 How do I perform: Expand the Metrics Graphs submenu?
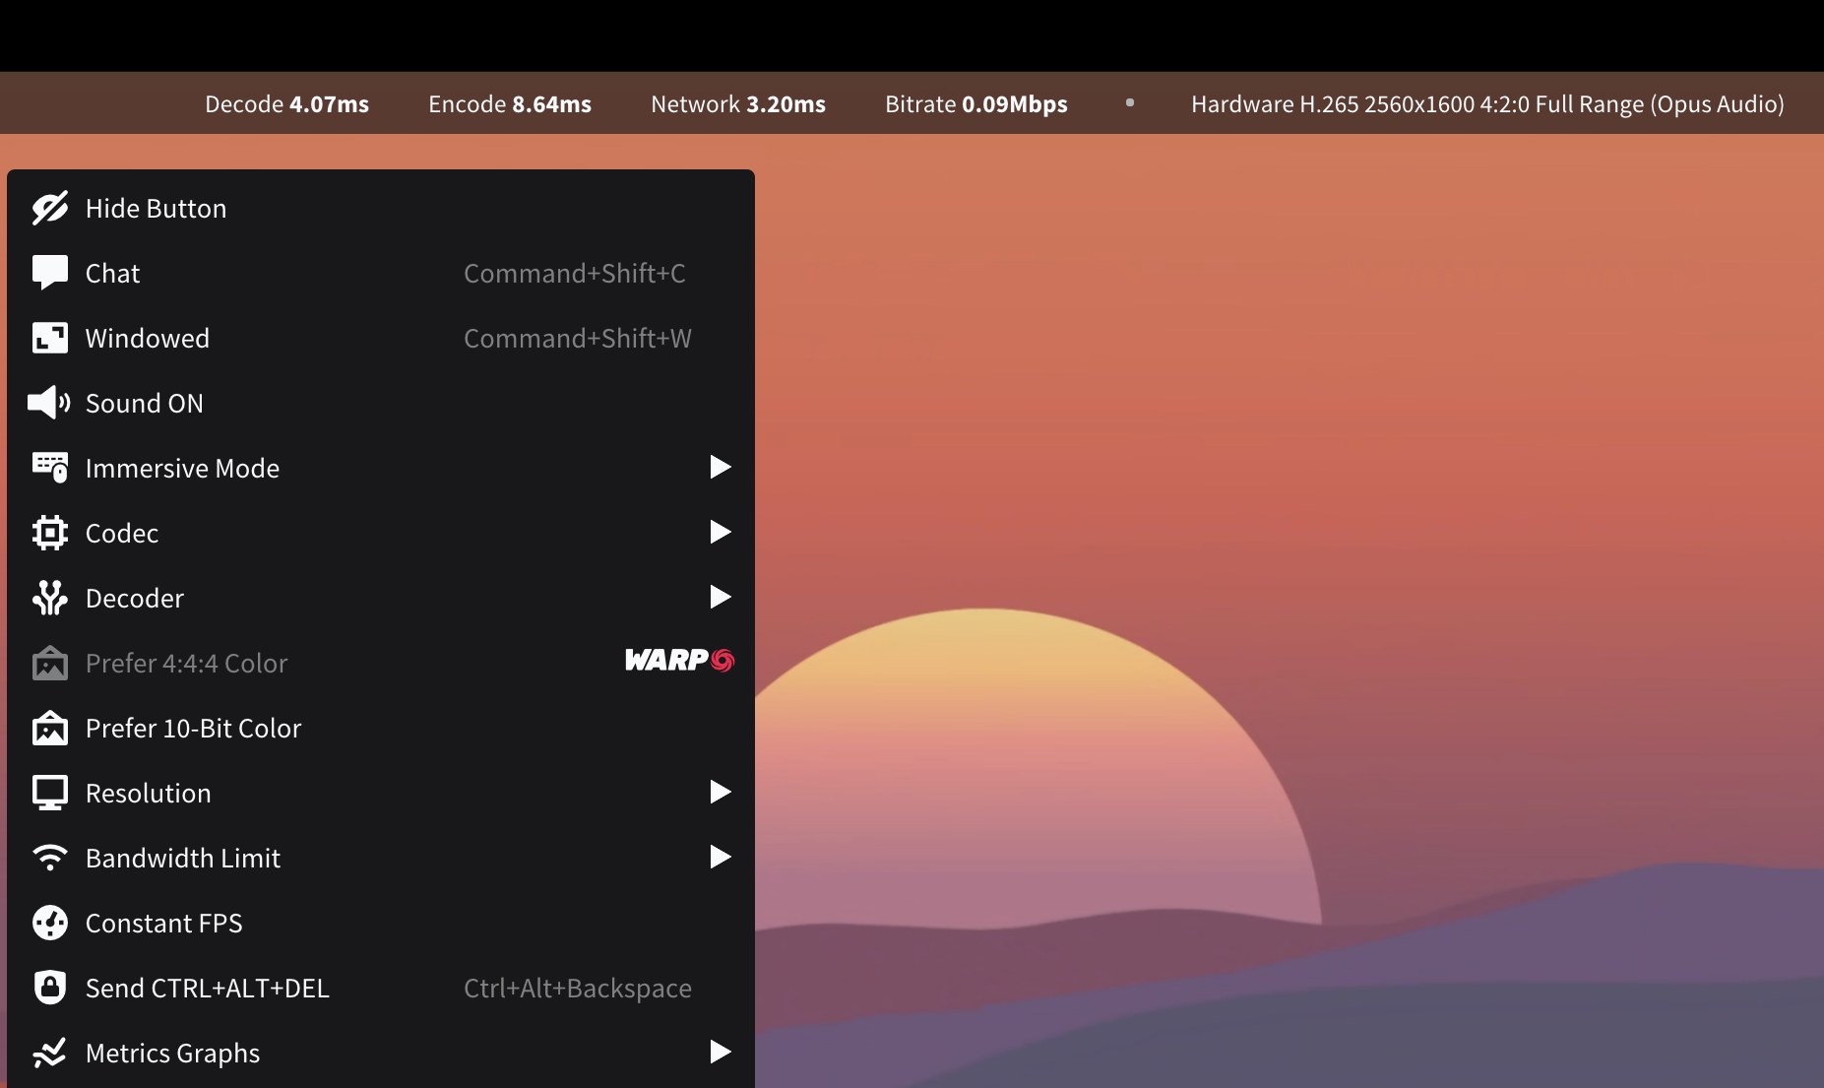[x=720, y=1053]
